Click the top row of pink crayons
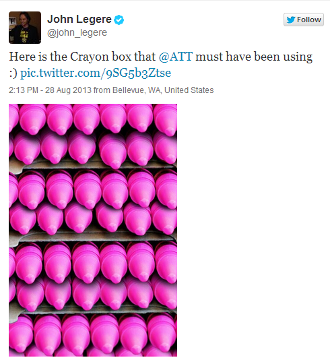This screenshot has width=330, height=364. pyautogui.click(x=93, y=119)
